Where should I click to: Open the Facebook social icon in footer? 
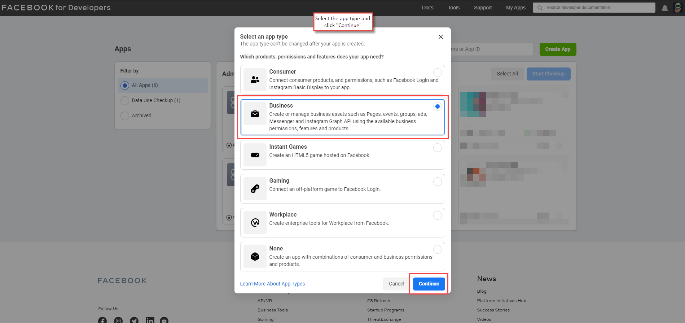coord(102,320)
